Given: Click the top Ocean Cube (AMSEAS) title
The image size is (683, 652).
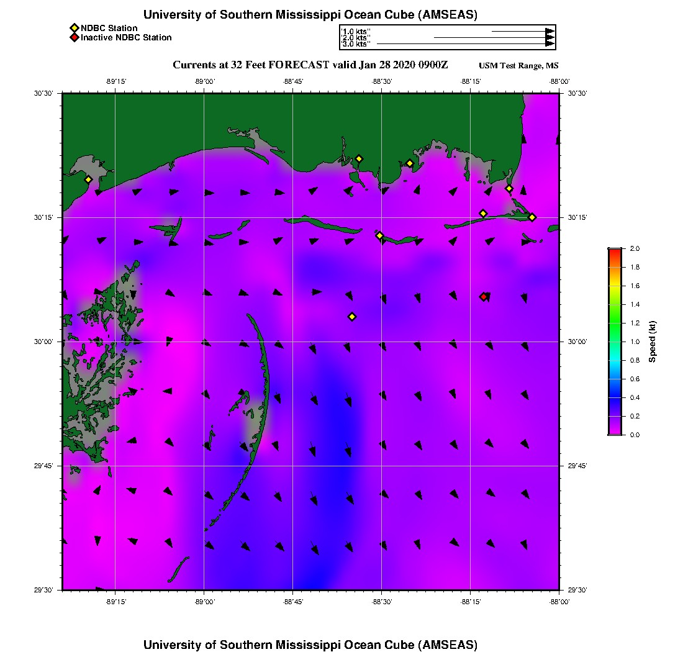Looking at the screenshot, I should coord(310,15).
